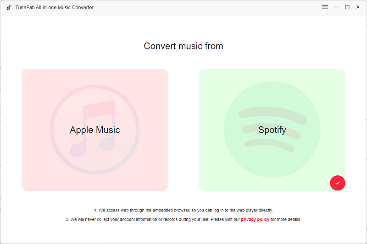Minimize the TuneFab window
The width and height of the screenshot is (367, 244).
(x=336, y=7)
